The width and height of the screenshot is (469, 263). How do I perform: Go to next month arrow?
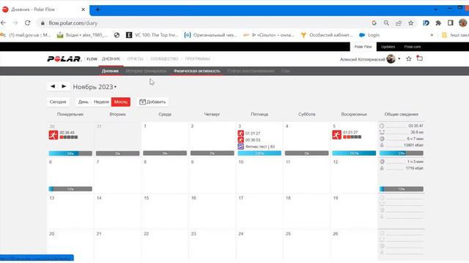tap(64, 86)
